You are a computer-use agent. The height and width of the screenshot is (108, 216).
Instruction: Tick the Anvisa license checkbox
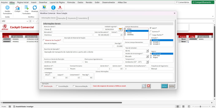tap(125, 29)
